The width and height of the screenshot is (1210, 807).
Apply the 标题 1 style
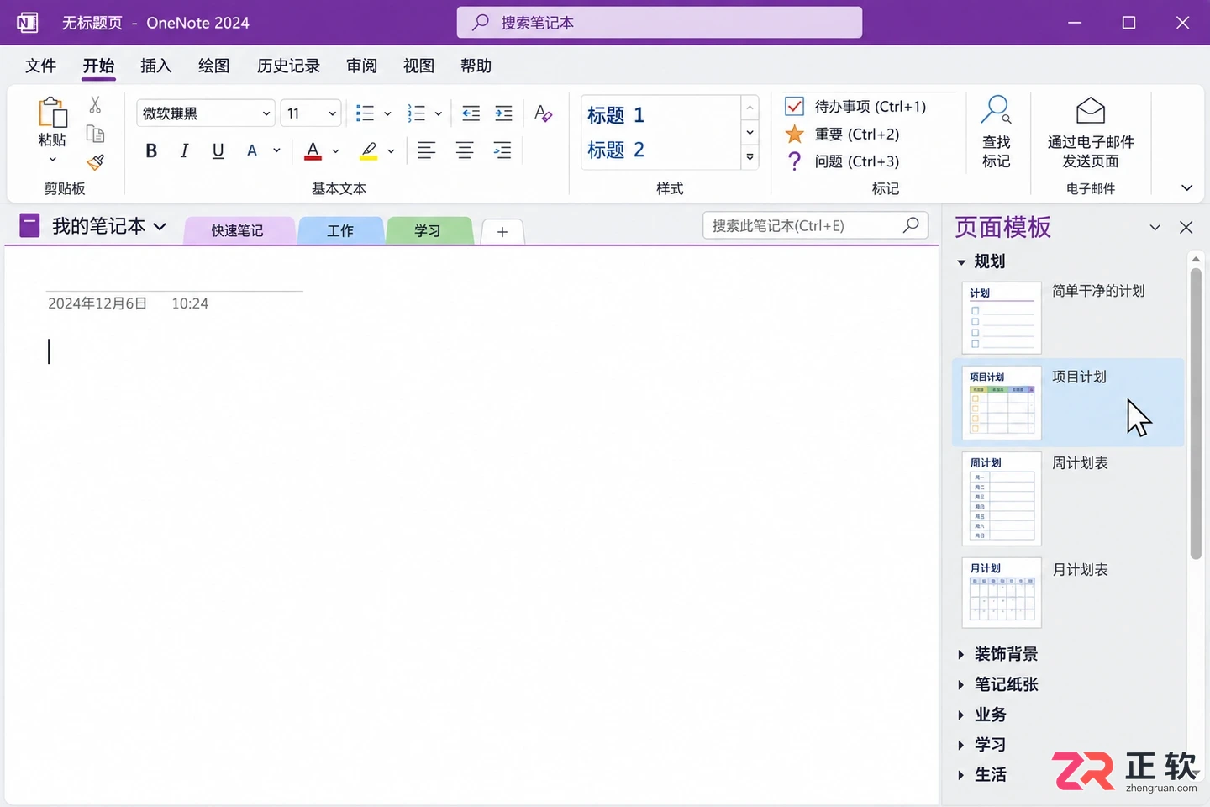[616, 115]
